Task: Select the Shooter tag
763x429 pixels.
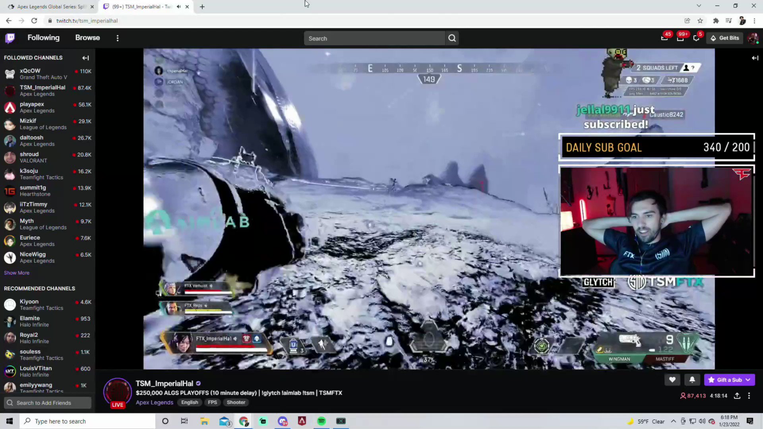Action: [236, 402]
